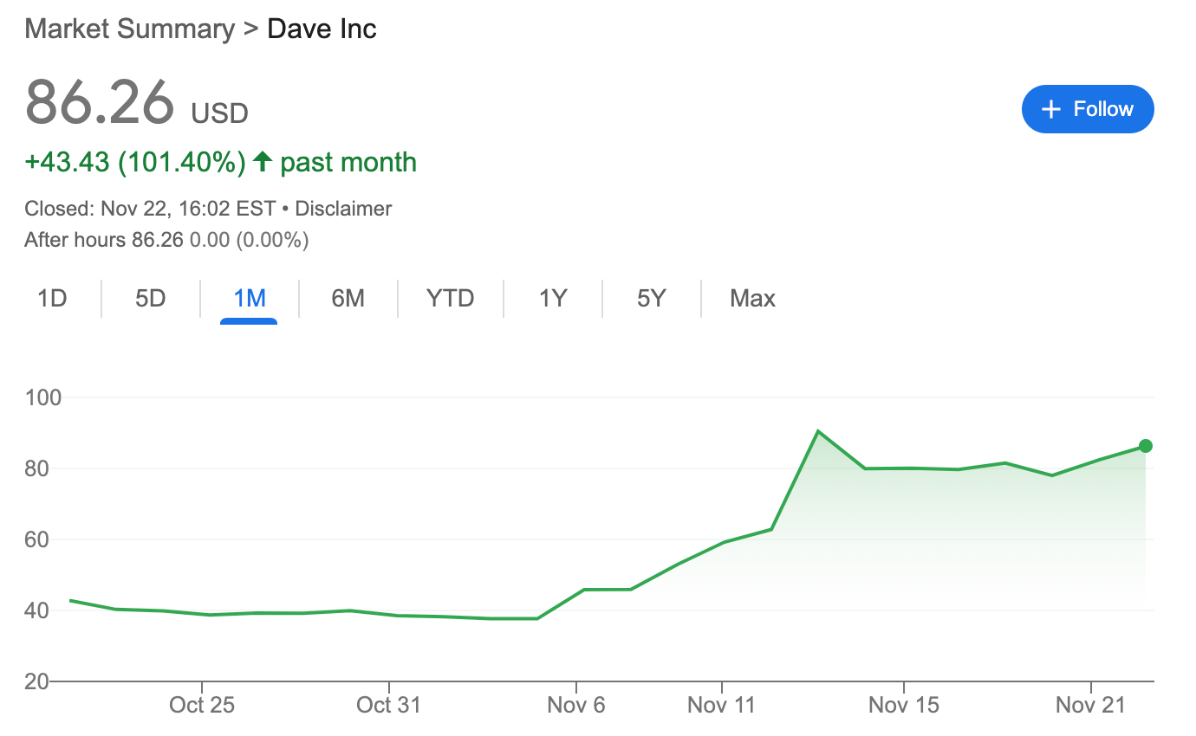Click the Follow button
The width and height of the screenshot is (1196, 736).
[1088, 109]
